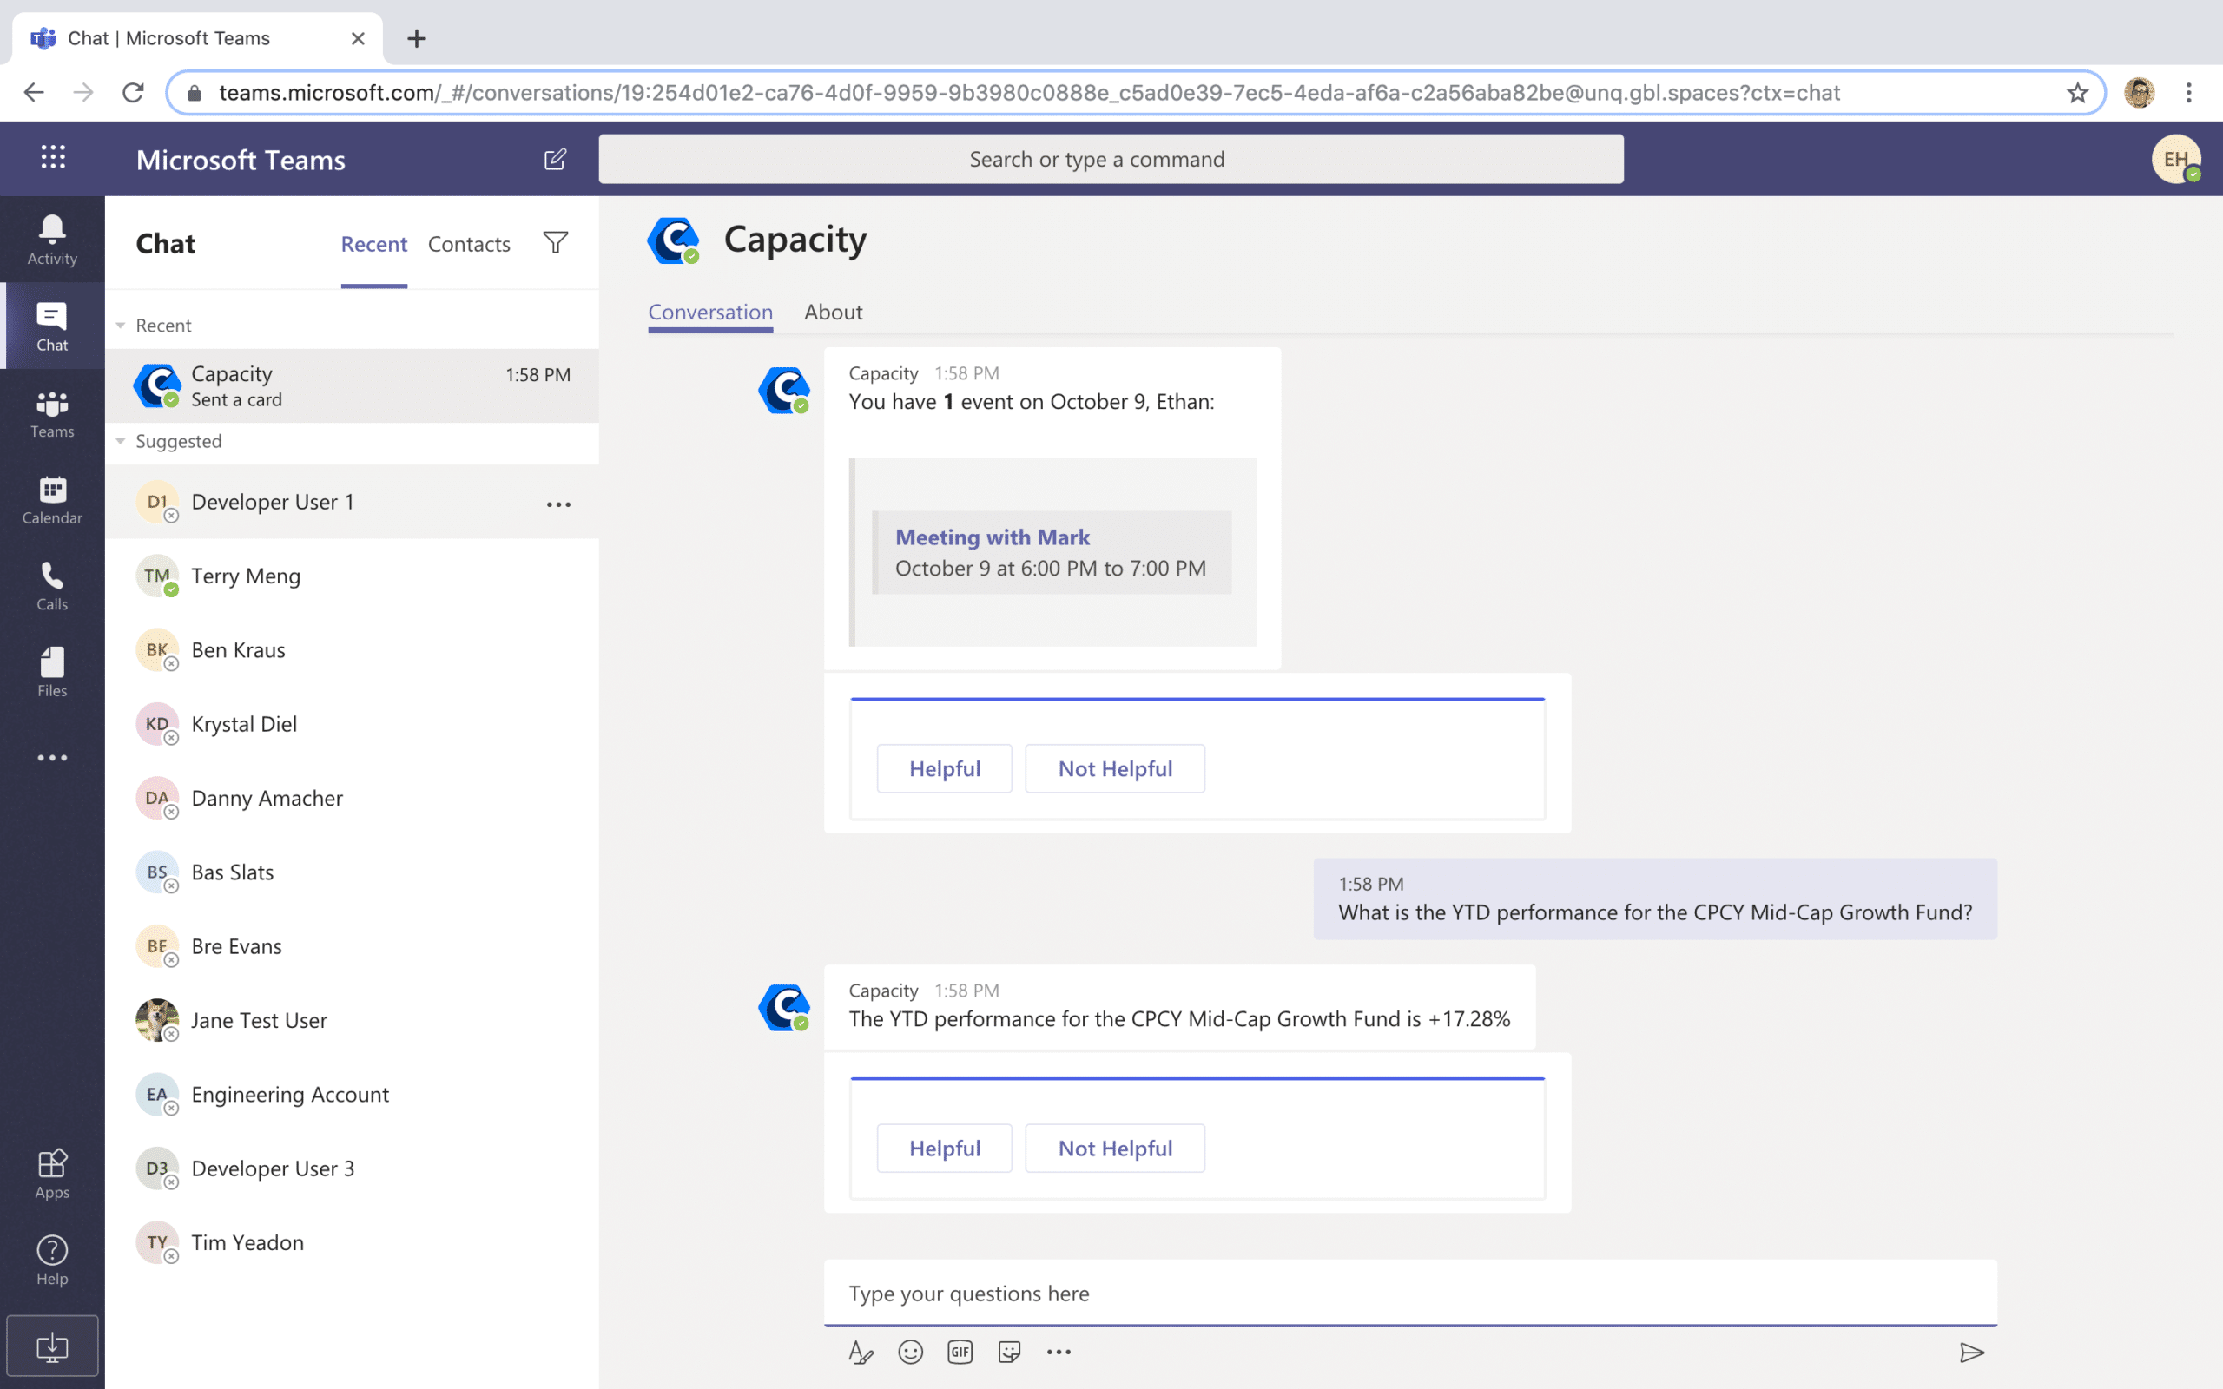This screenshot has width=2223, height=1389.
Task: Open Calendar in the left rail
Action: click(52, 499)
